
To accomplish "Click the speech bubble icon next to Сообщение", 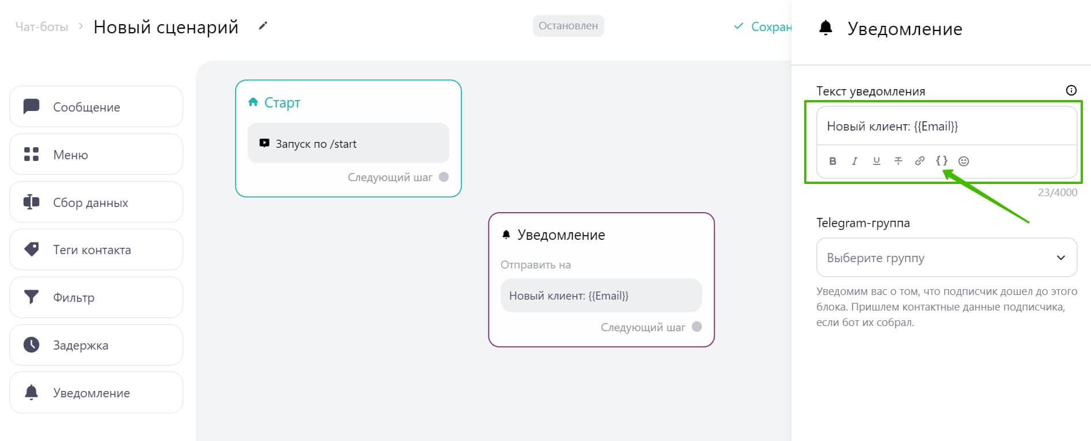I will (x=31, y=106).
